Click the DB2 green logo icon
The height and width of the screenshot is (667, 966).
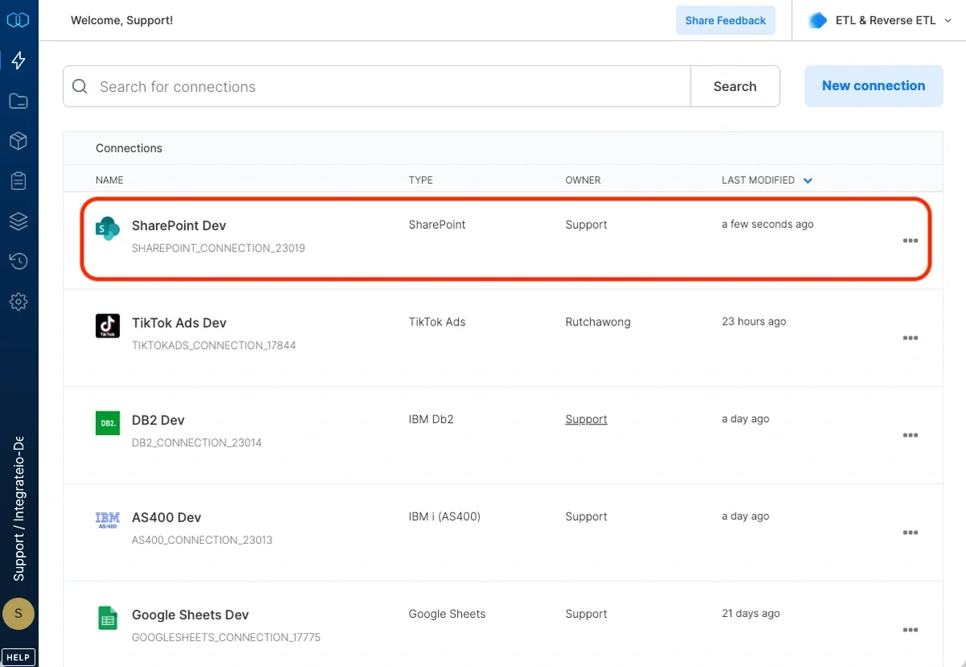coord(107,423)
